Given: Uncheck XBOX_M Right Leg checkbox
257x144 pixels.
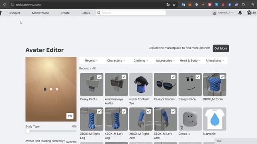Looking at the screenshot, I should (x=99, y=111).
